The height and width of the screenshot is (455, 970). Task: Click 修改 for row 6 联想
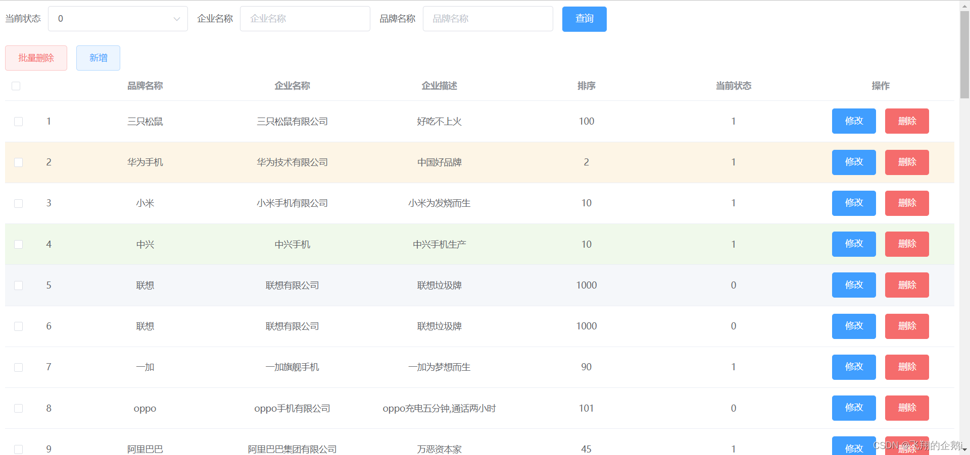coord(854,326)
